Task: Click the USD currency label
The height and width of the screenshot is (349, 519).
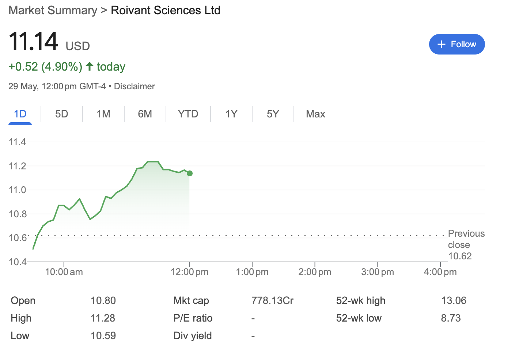Action: [x=78, y=46]
